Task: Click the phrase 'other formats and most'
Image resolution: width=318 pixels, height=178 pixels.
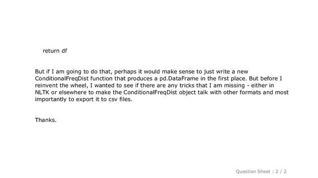Action: coord(255,92)
